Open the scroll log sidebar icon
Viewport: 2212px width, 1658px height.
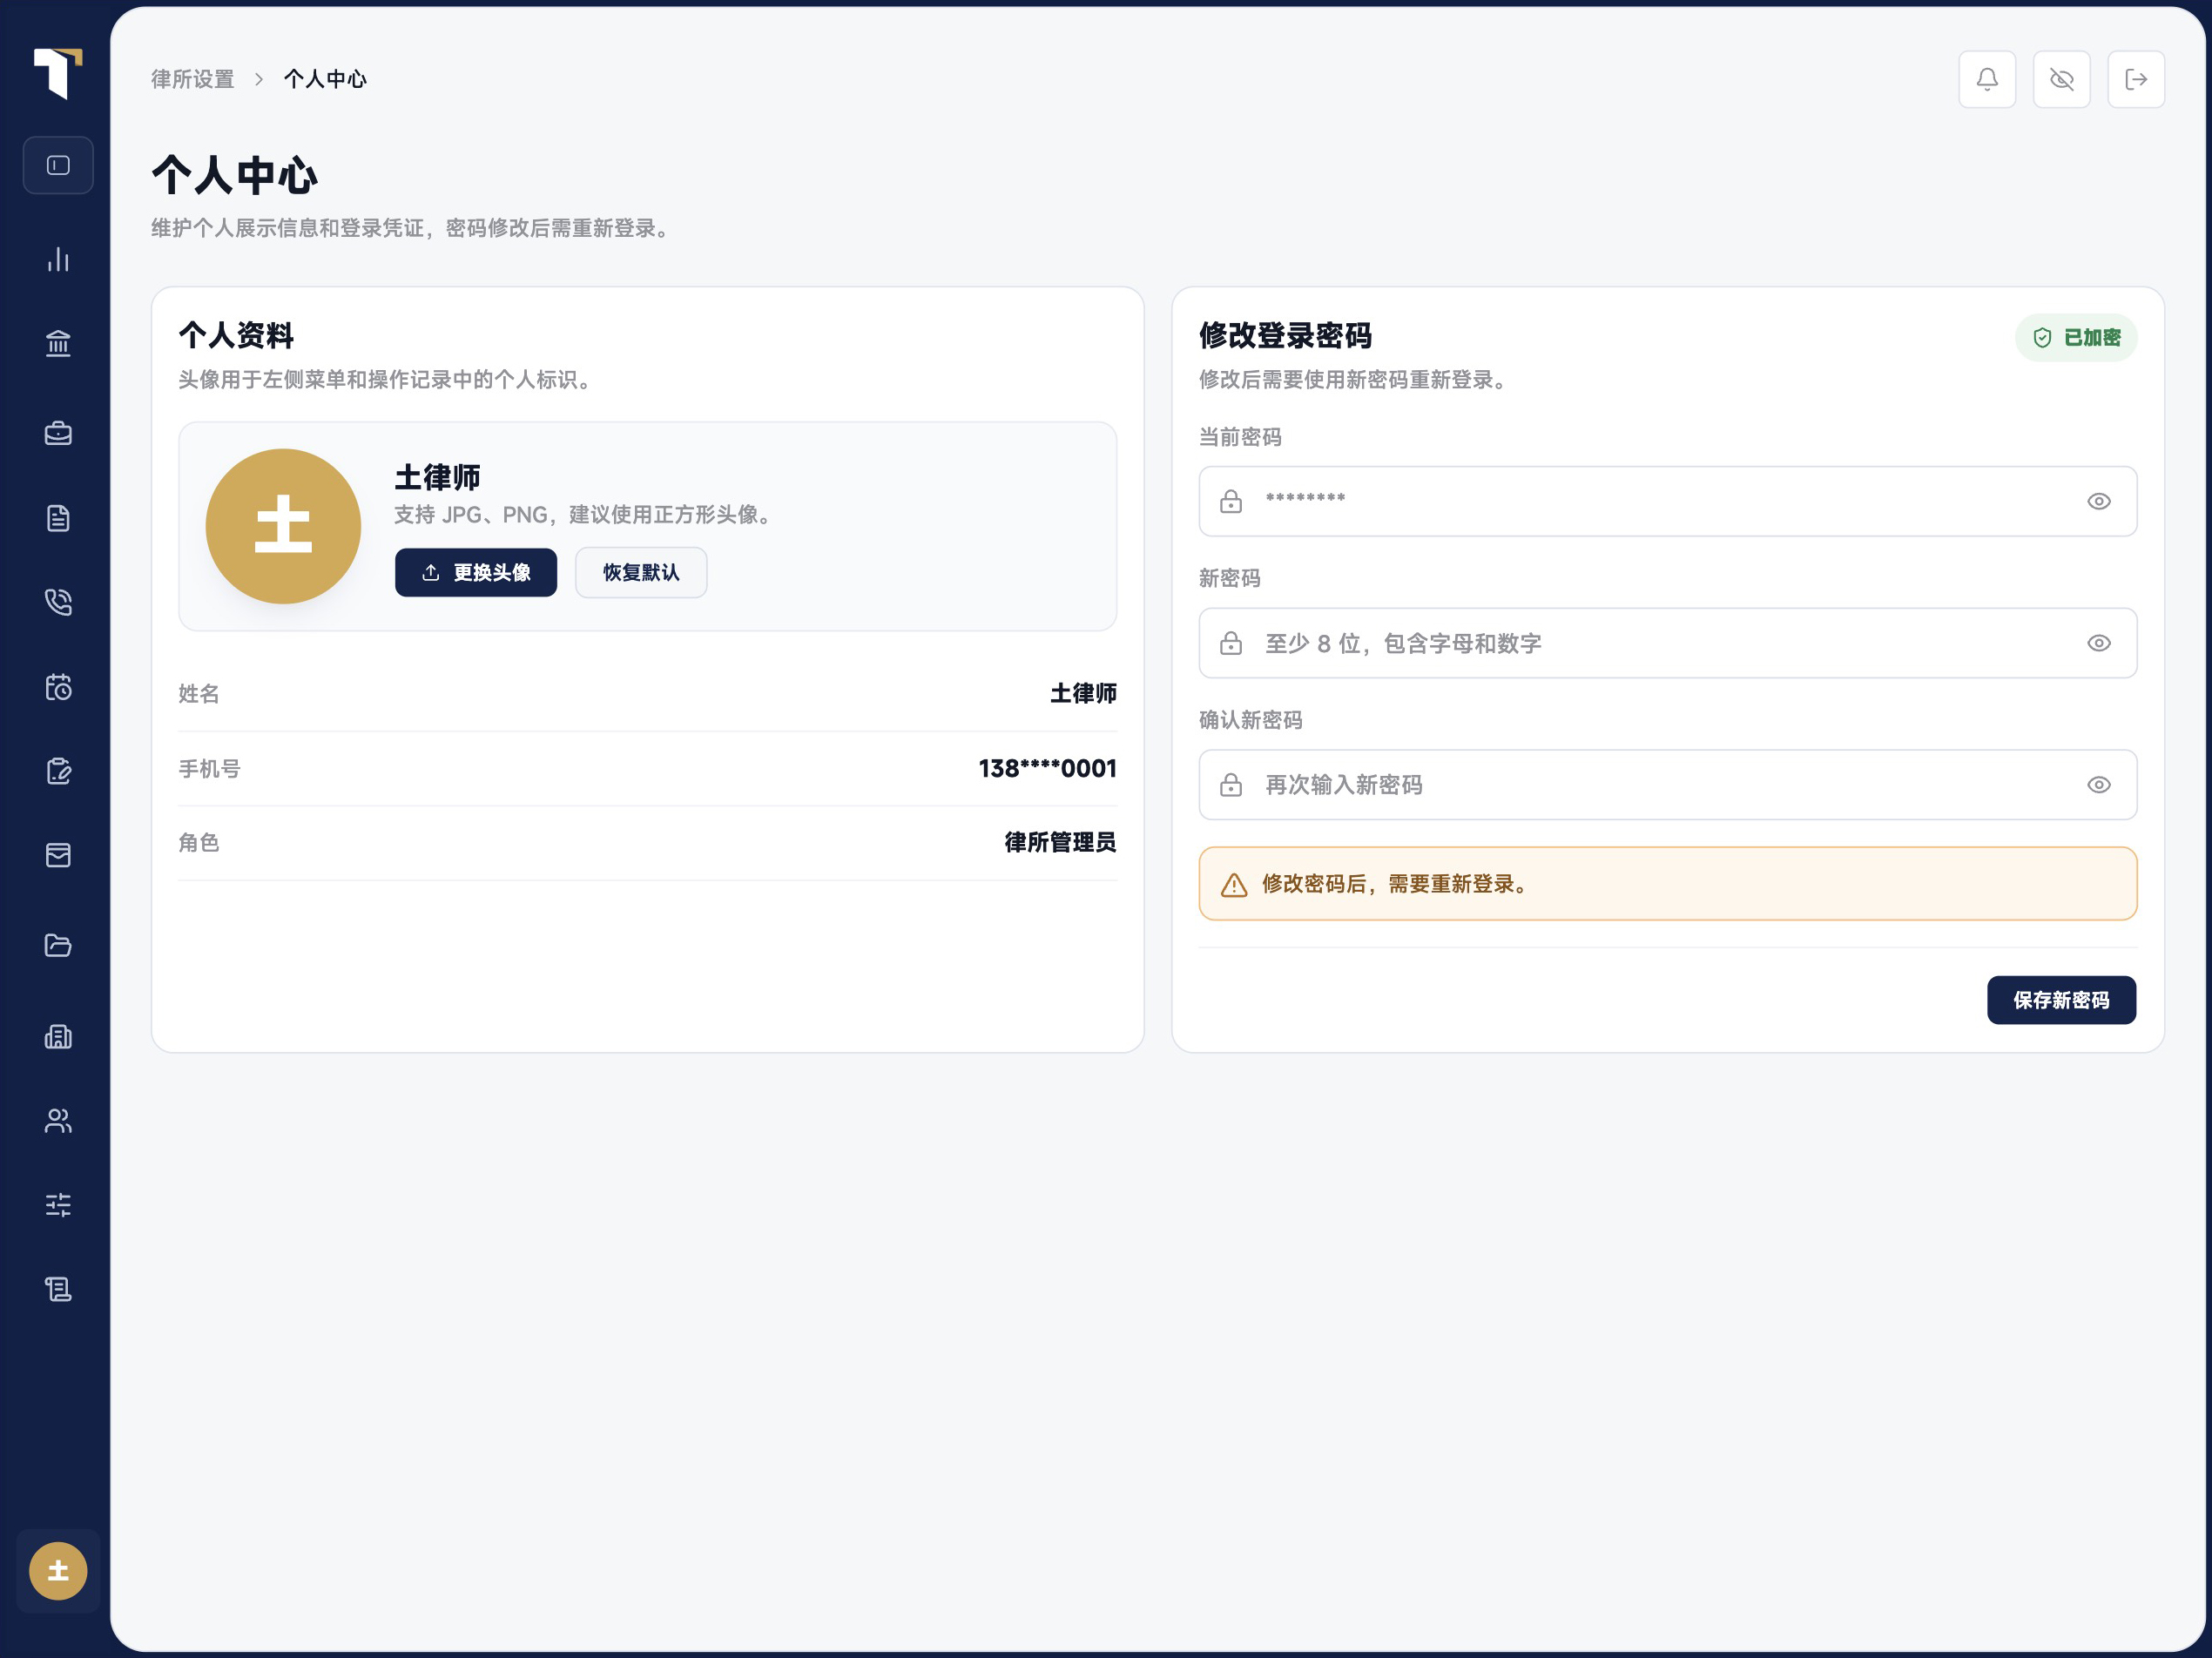(58, 1290)
